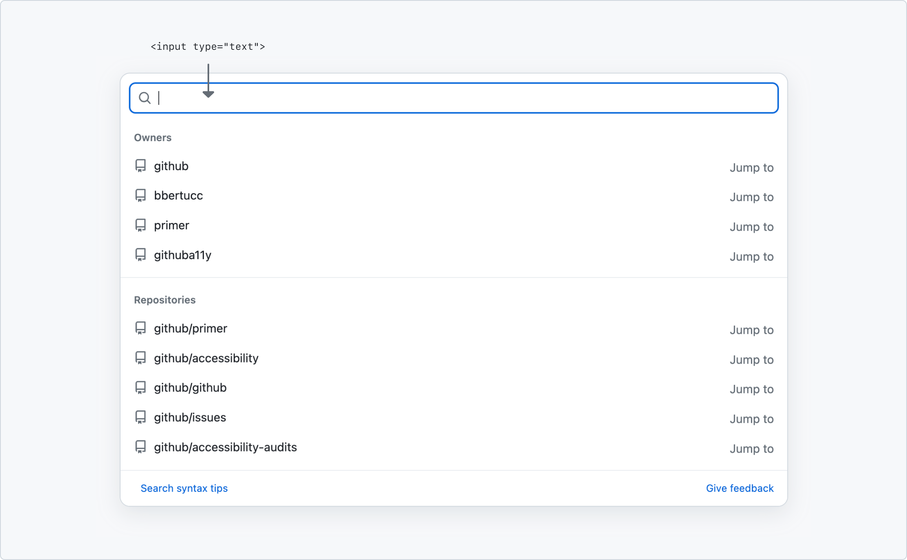Viewport: 907px width, 560px height.
Task: Click repo icon beside github/primer
Action: 141,328
